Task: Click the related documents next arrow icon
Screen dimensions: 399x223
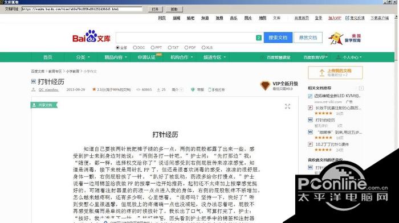Action: [x=361, y=88]
